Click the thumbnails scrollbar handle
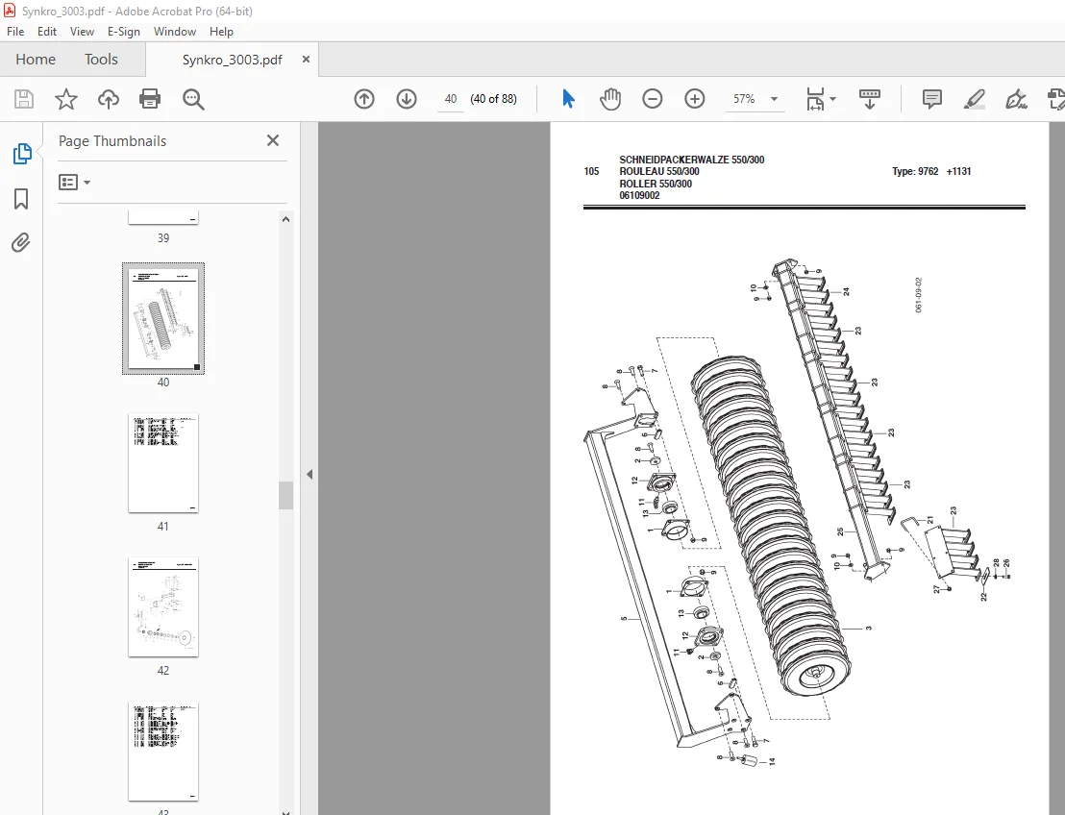 [285, 495]
